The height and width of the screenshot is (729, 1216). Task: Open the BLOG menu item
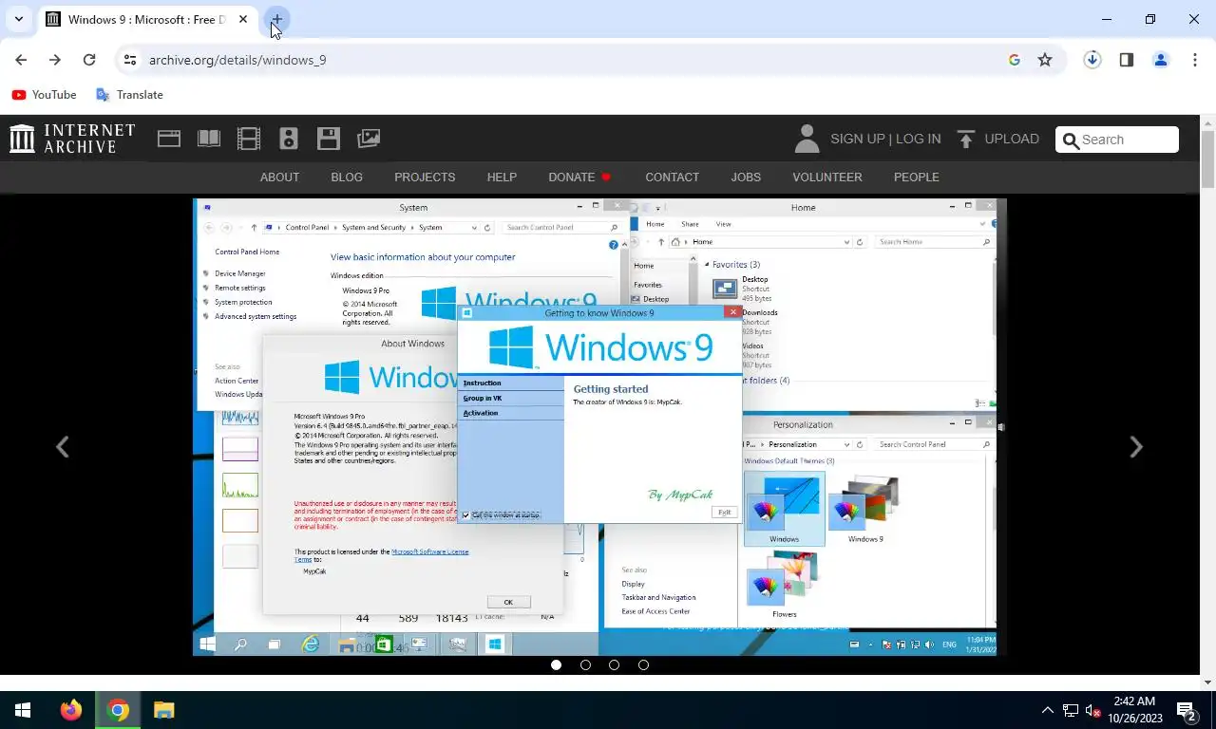[x=347, y=178]
